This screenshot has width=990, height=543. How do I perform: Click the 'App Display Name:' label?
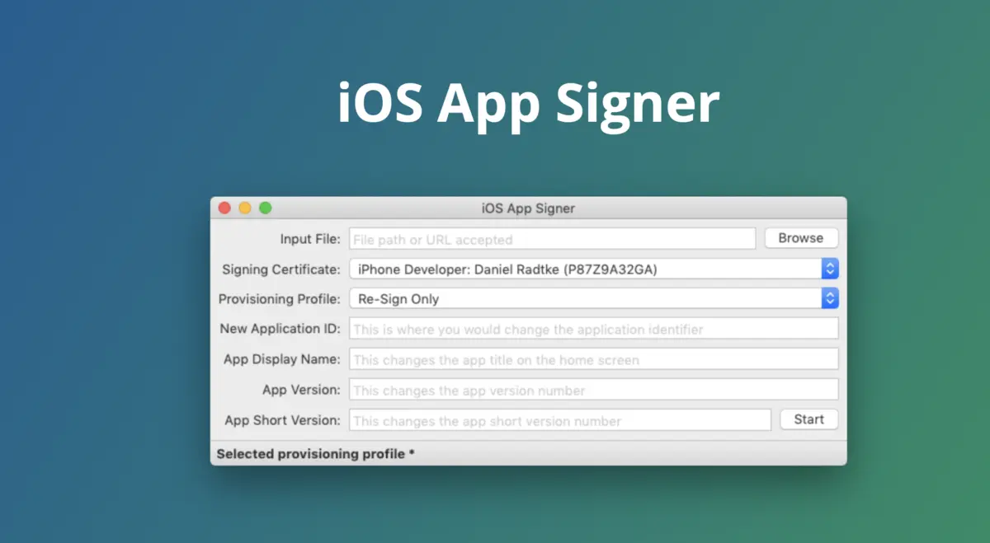pyautogui.click(x=282, y=359)
